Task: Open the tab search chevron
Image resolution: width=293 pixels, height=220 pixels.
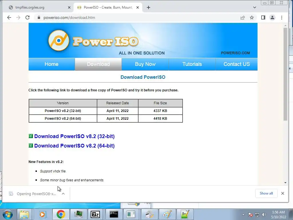Action: pos(254,7)
